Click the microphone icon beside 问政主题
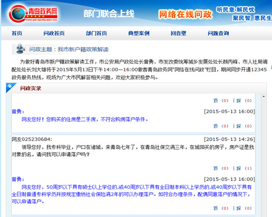This screenshot has height=217, width=272. (x=20, y=49)
